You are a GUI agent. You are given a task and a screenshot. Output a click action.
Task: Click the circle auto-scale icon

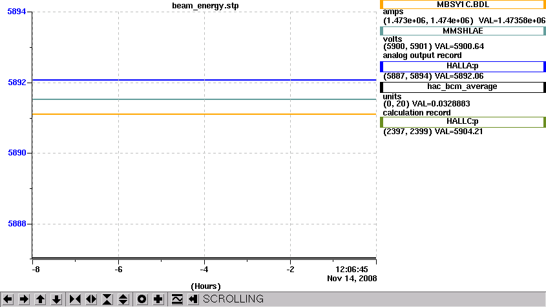point(142,299)
